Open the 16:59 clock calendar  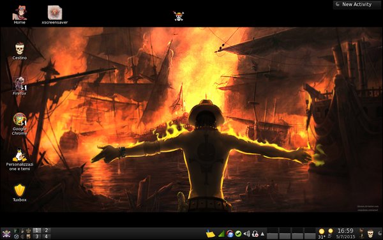tap(345, 234)
